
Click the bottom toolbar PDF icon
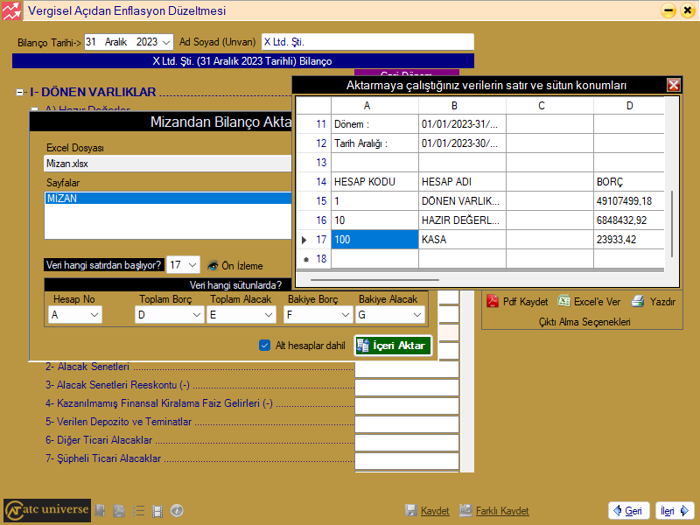[x=119, y=510]
